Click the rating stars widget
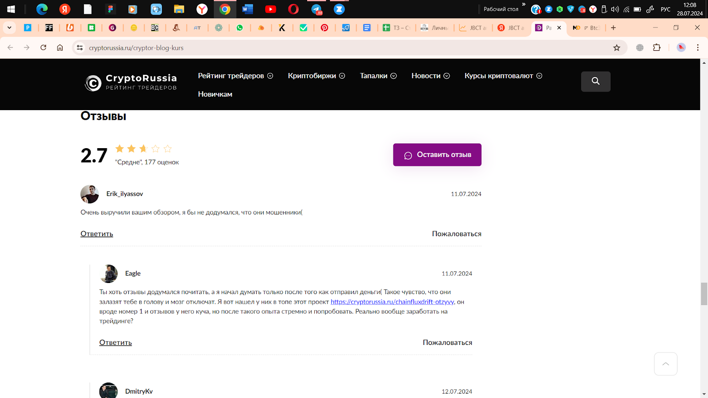Viewport: 708px width, 398px height. pyautogui.click(x=143, y=149)
